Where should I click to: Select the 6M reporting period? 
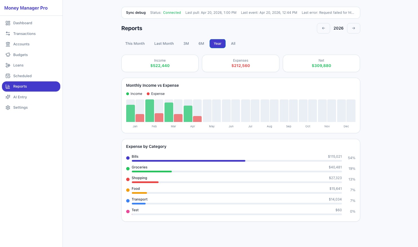(201, 44)
